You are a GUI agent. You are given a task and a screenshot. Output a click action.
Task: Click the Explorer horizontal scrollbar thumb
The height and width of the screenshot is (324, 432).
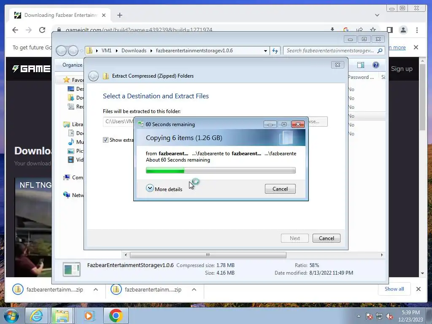click(208, 255)
